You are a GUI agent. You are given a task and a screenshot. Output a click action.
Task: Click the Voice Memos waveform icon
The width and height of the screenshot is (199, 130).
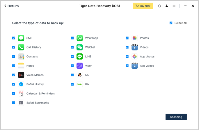[21, 75]
